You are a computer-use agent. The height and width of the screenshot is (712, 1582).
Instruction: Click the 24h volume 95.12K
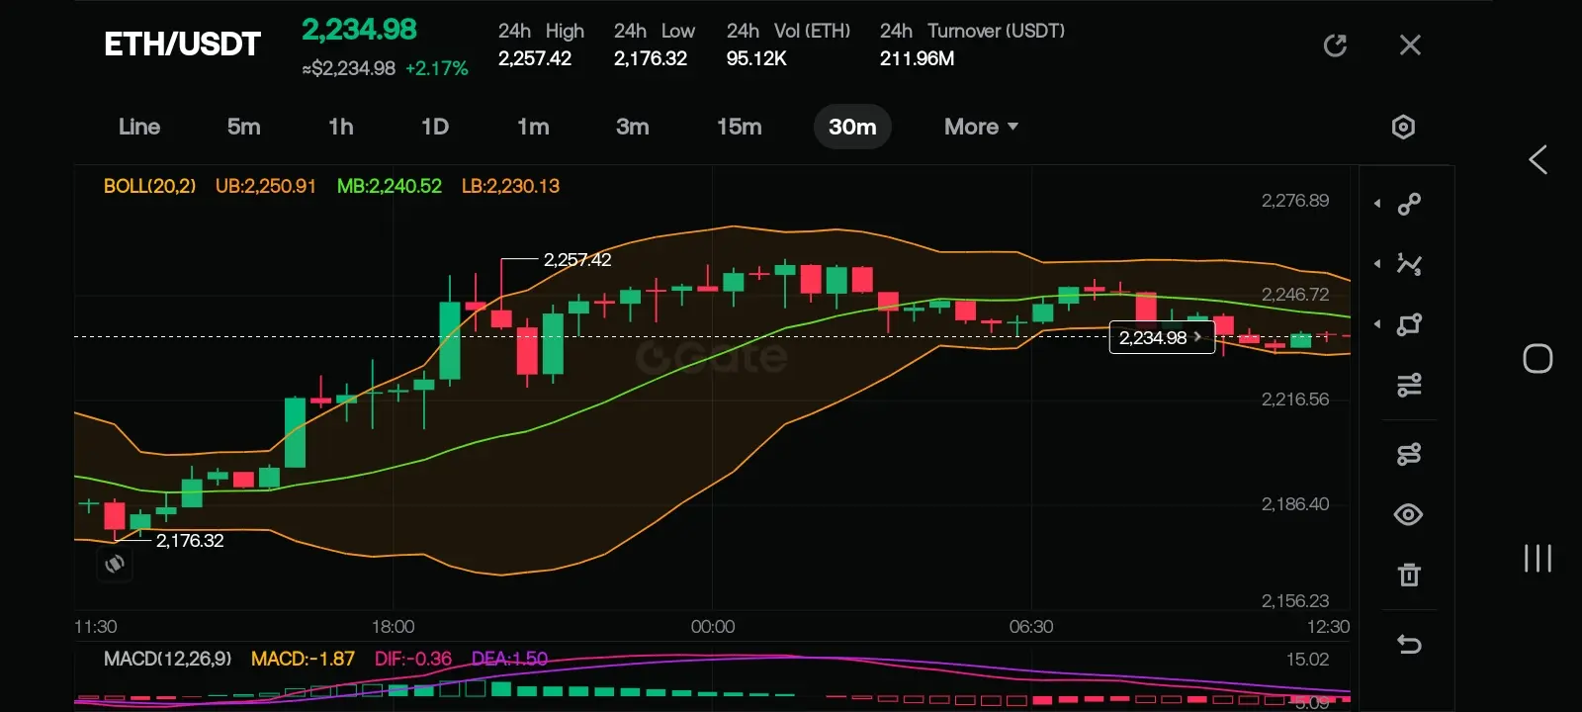(756, 58)
